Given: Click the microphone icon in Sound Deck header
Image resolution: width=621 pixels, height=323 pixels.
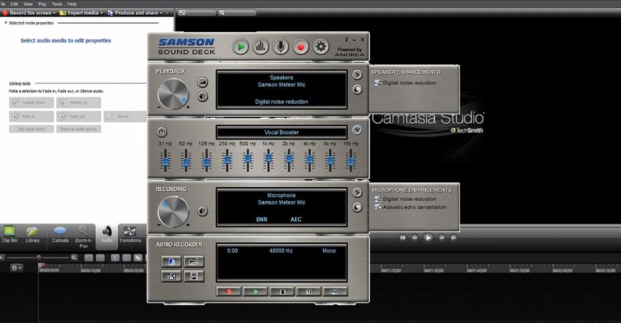Looking at the screenshot, I should point(280,46).
